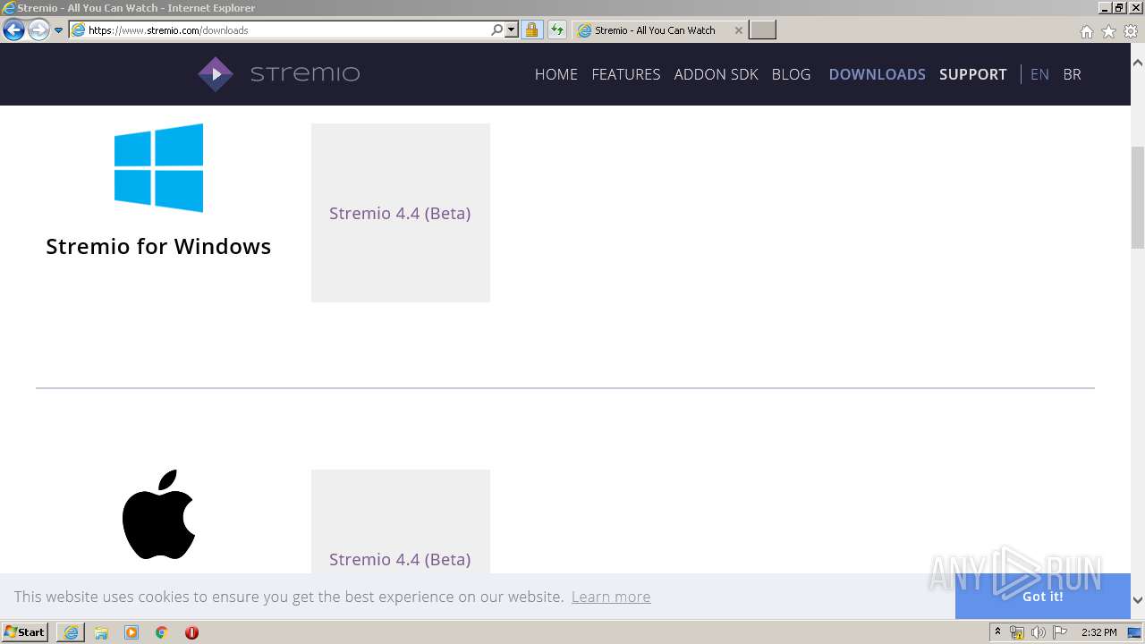Switch language to EN
Image resolution: width=1145 pixels, height=644 pixels.
[x=1039, y=74]
